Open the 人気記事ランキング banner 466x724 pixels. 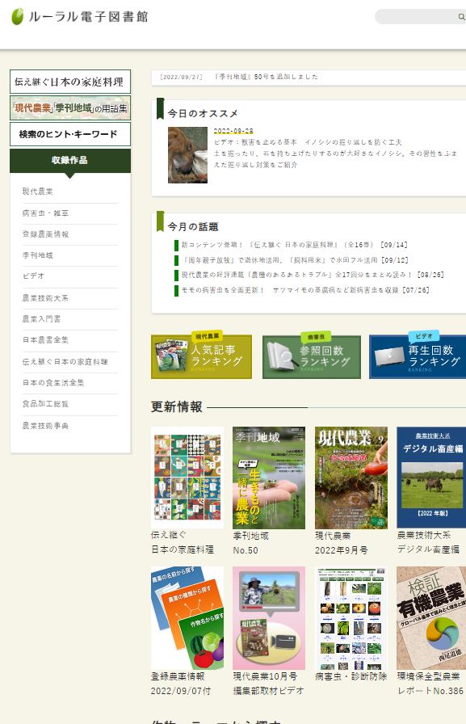pos(201,356)
